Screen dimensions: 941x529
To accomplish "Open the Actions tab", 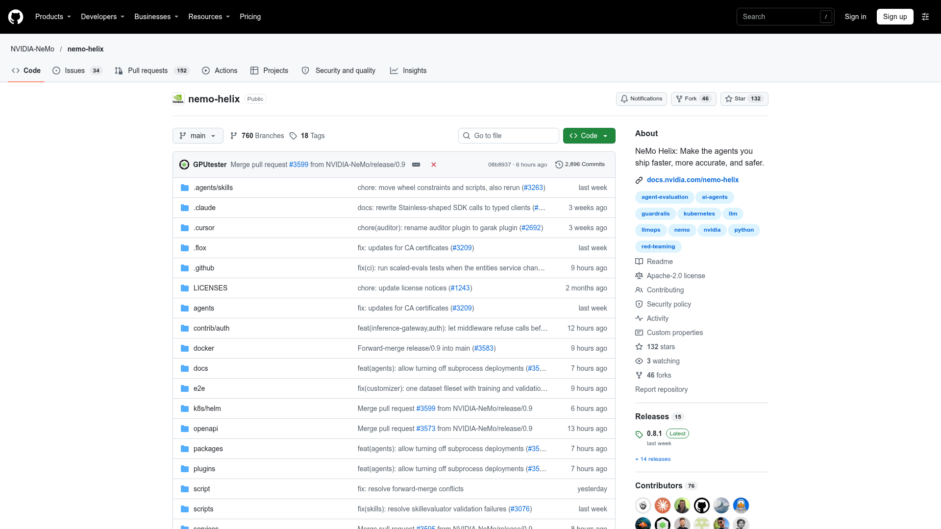I will point(220,71).
